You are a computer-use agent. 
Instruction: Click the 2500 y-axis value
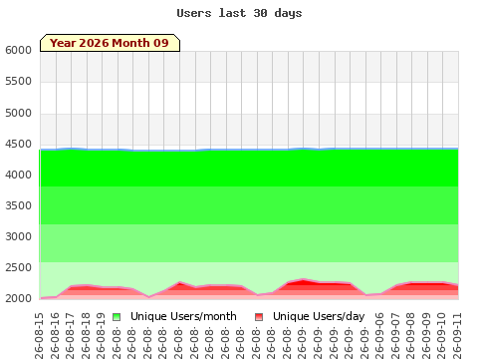18,267
